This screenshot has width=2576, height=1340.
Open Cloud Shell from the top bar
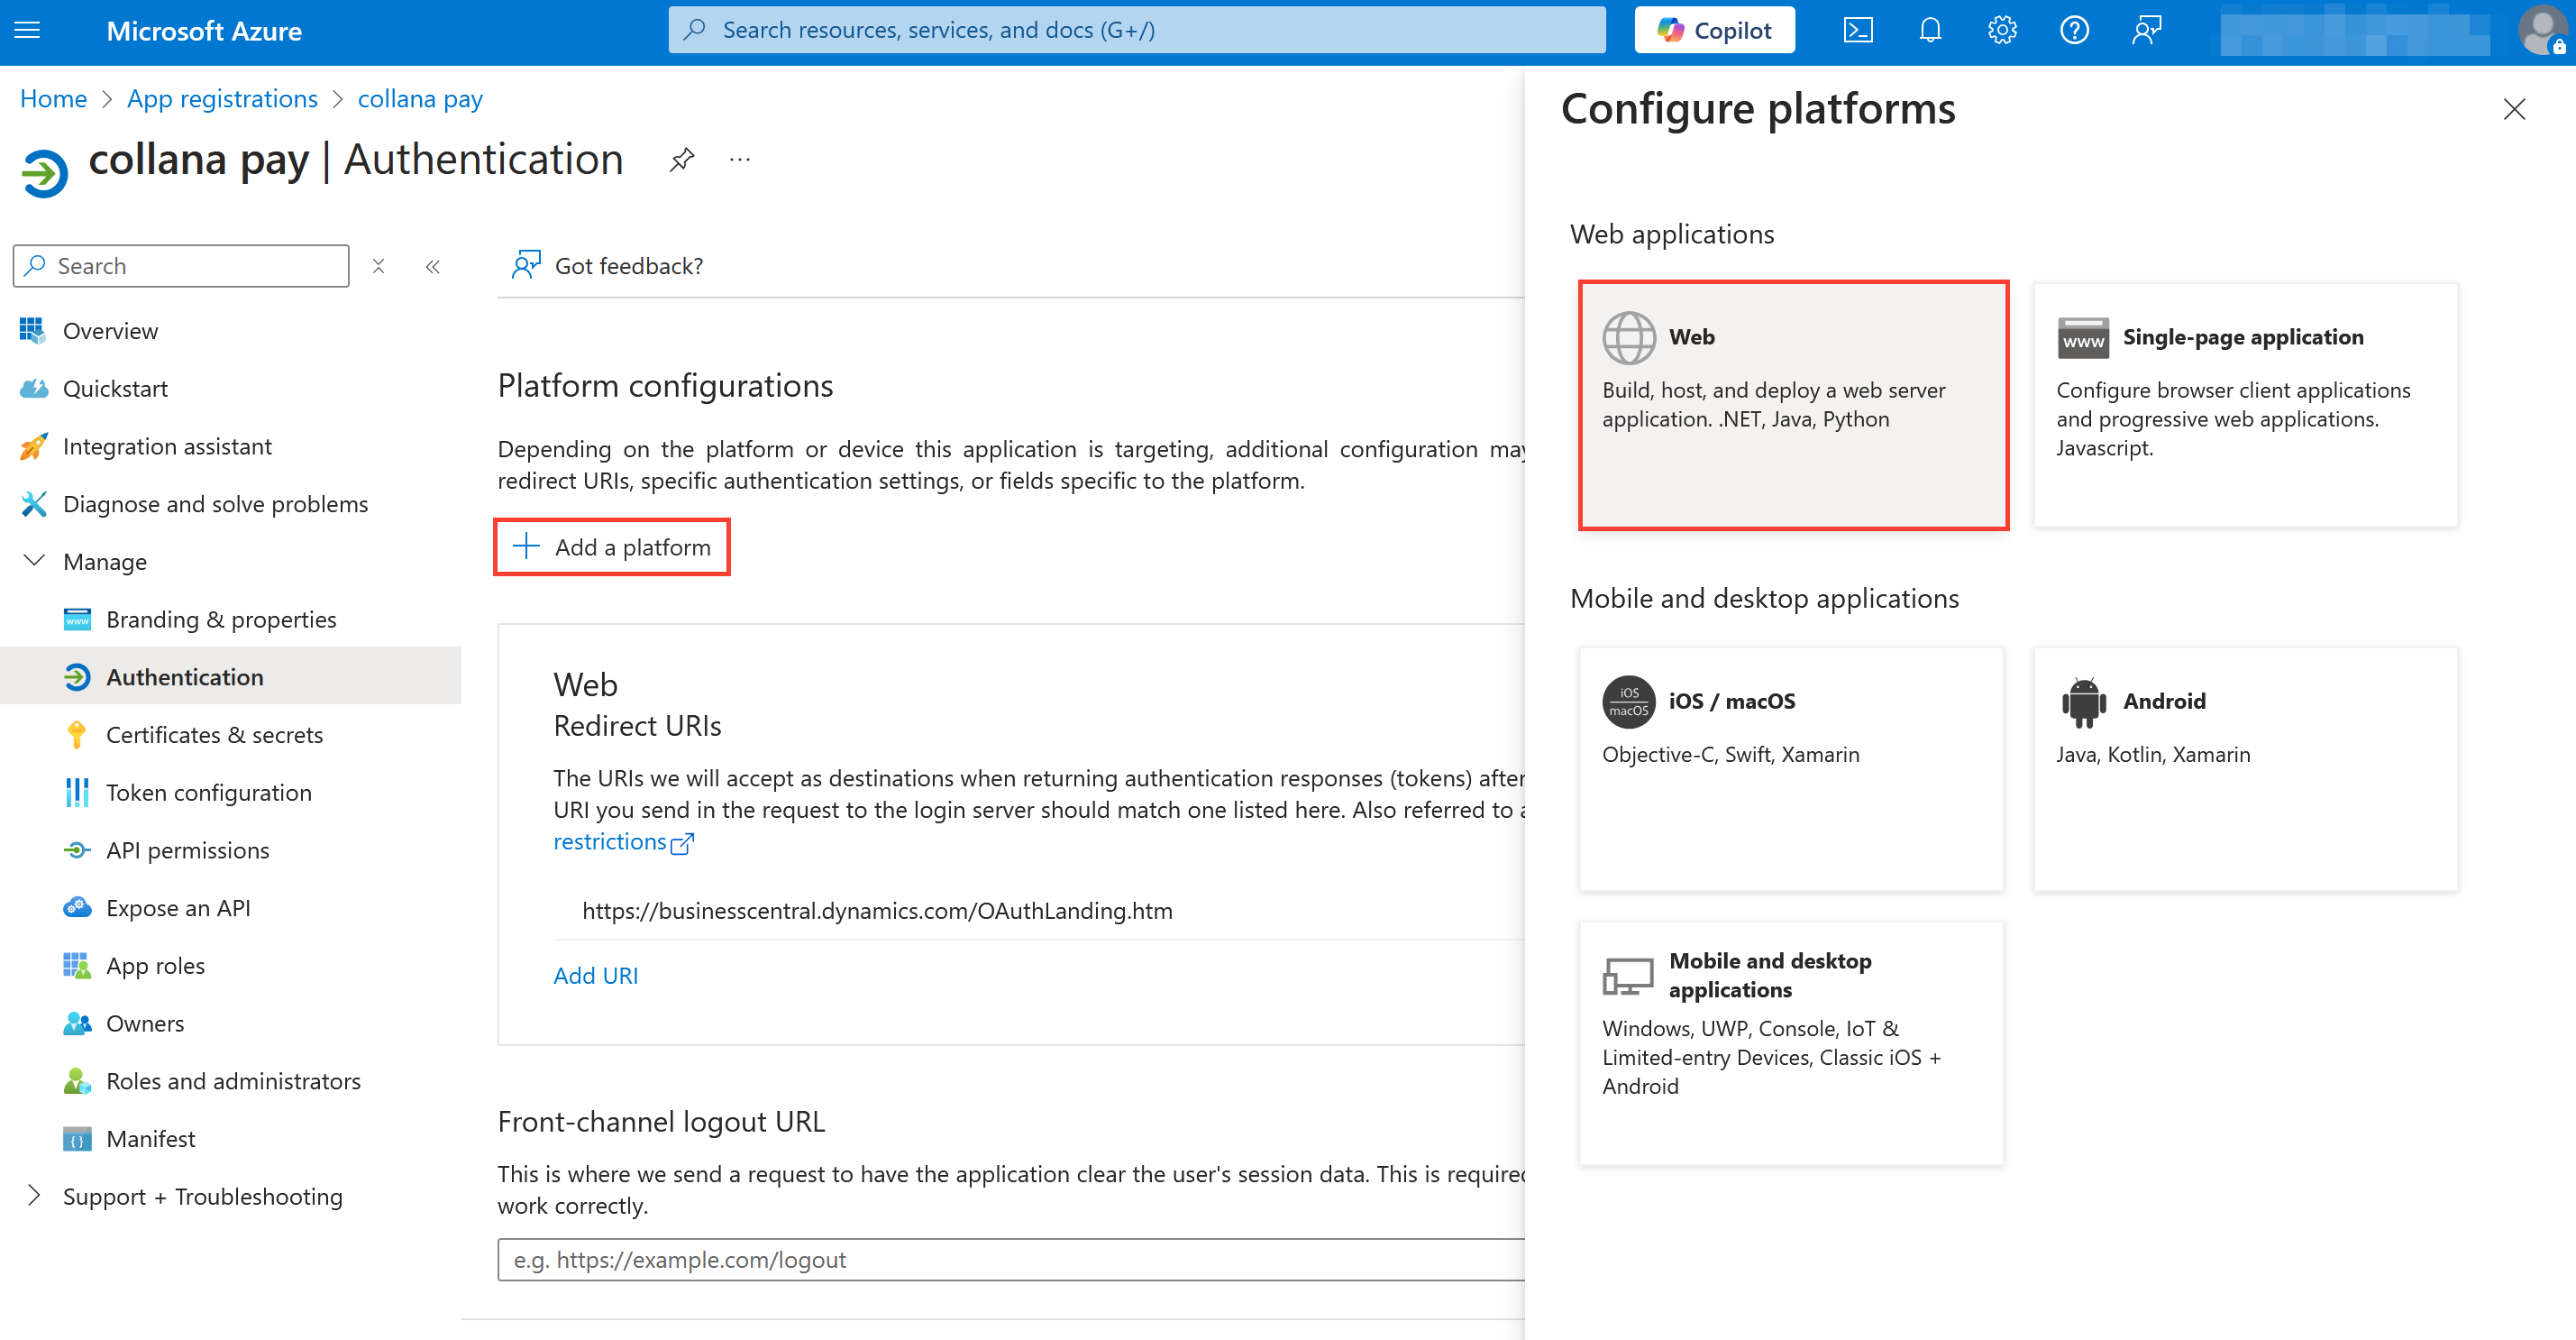1857,30
